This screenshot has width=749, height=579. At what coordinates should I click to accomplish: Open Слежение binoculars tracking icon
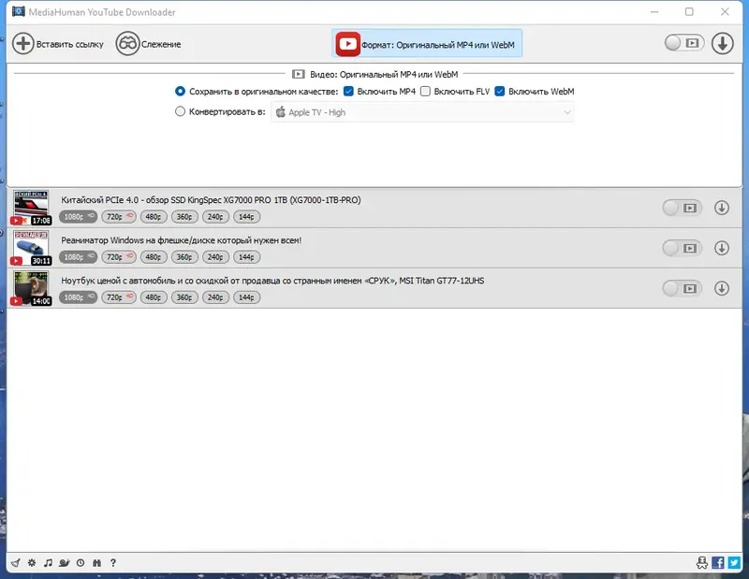coord(127,44)
